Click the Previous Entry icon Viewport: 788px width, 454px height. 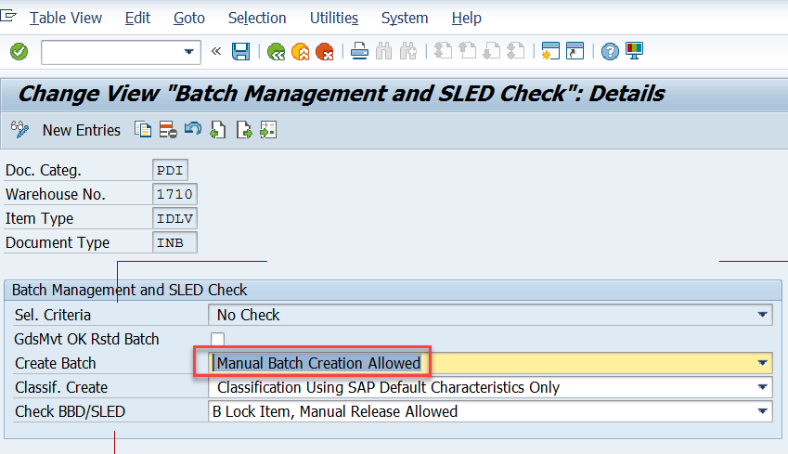coord(217,130)
